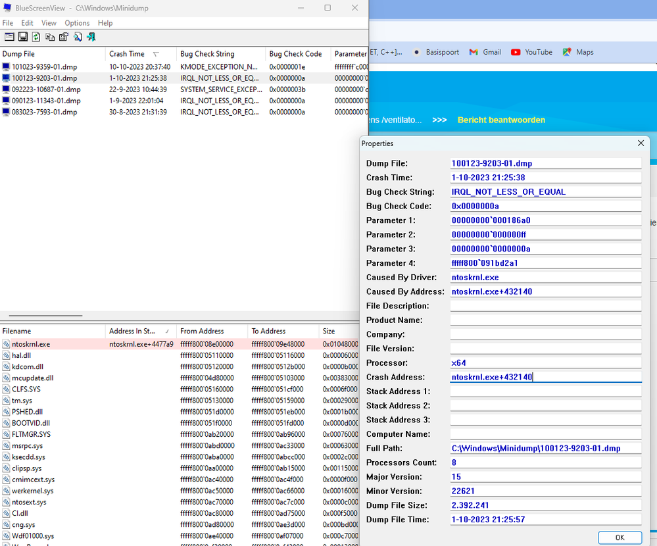
Task: Select dump file 101023-9359-01.dmp
Action: pos(44,66)
